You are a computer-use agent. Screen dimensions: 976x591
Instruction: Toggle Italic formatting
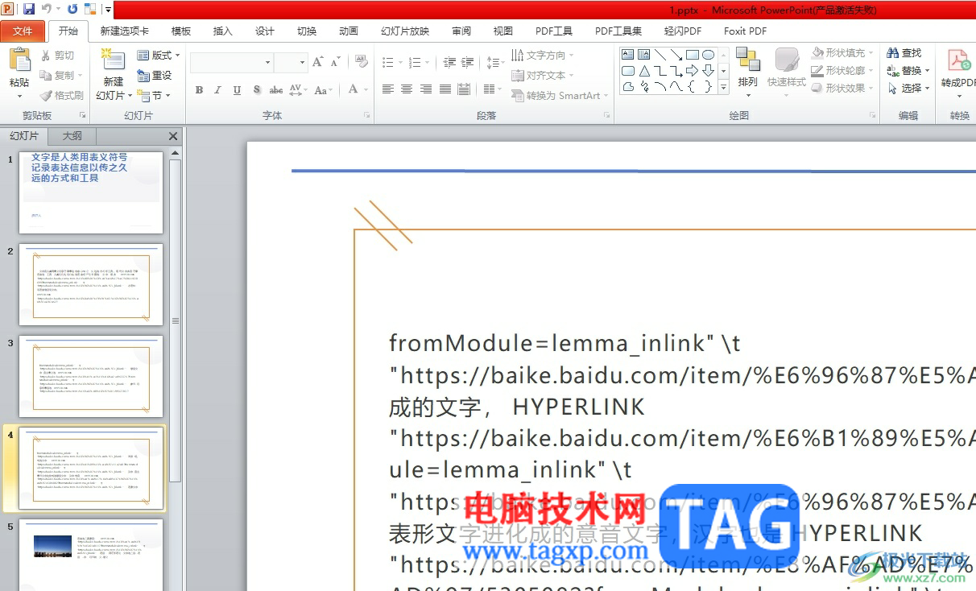[217, 90]
